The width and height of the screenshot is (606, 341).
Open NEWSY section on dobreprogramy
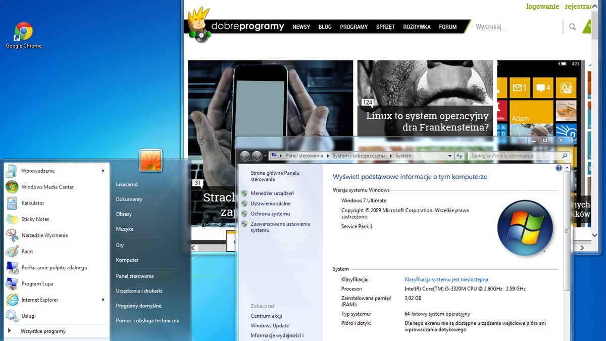pos(301,27)
